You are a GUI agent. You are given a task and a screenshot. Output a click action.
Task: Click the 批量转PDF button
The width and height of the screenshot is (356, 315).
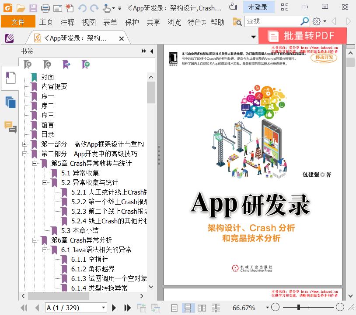tap(303, 36)
